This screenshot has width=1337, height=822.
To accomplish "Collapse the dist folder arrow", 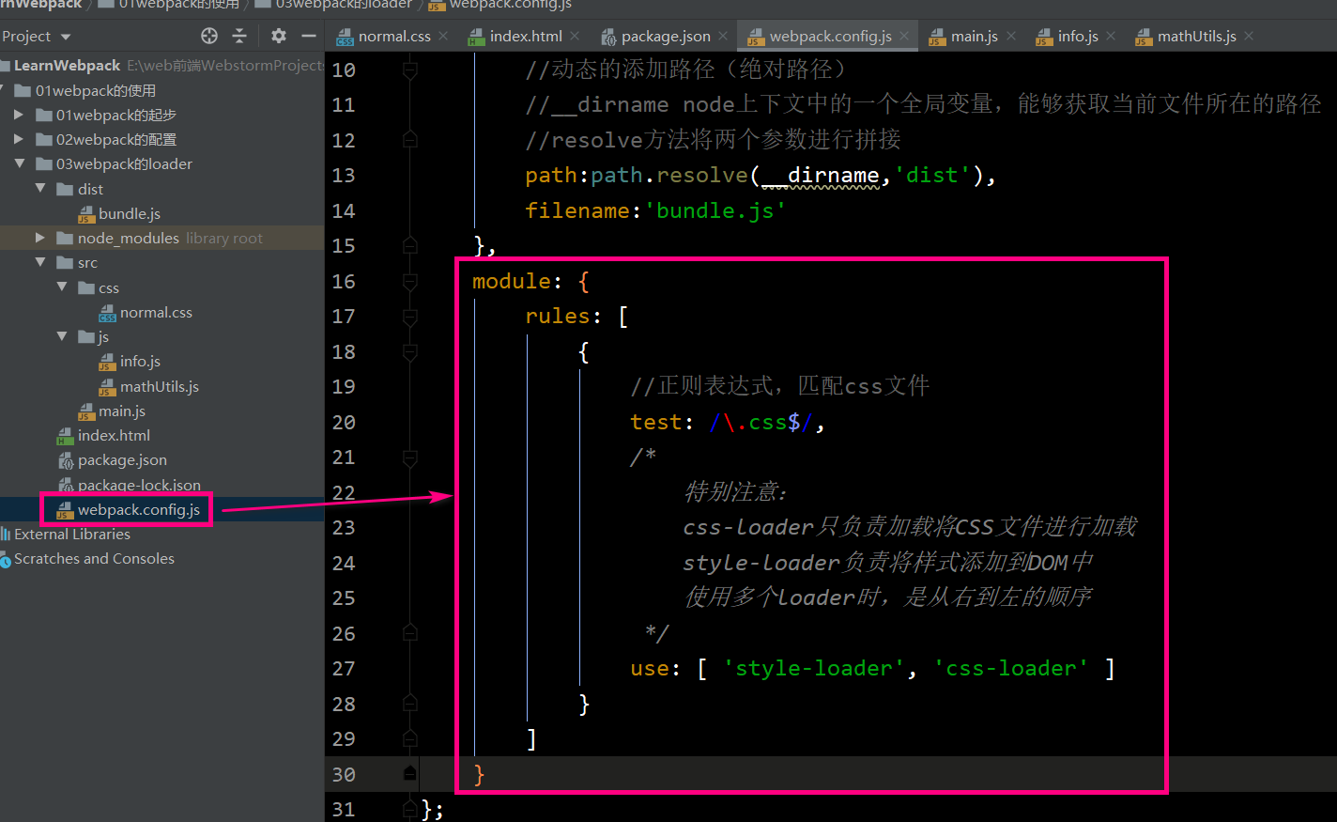I will click(x=40, y=188).
